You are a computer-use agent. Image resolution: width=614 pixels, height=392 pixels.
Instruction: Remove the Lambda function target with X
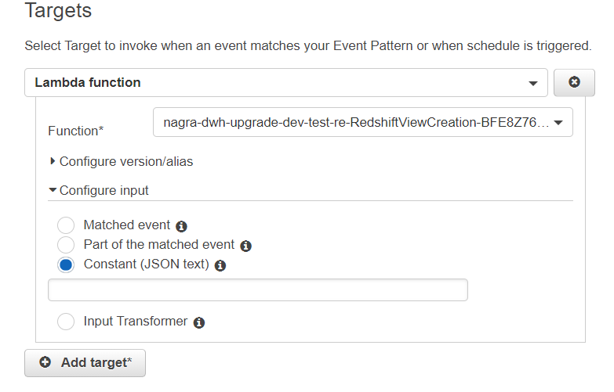[x=574, y=82]
